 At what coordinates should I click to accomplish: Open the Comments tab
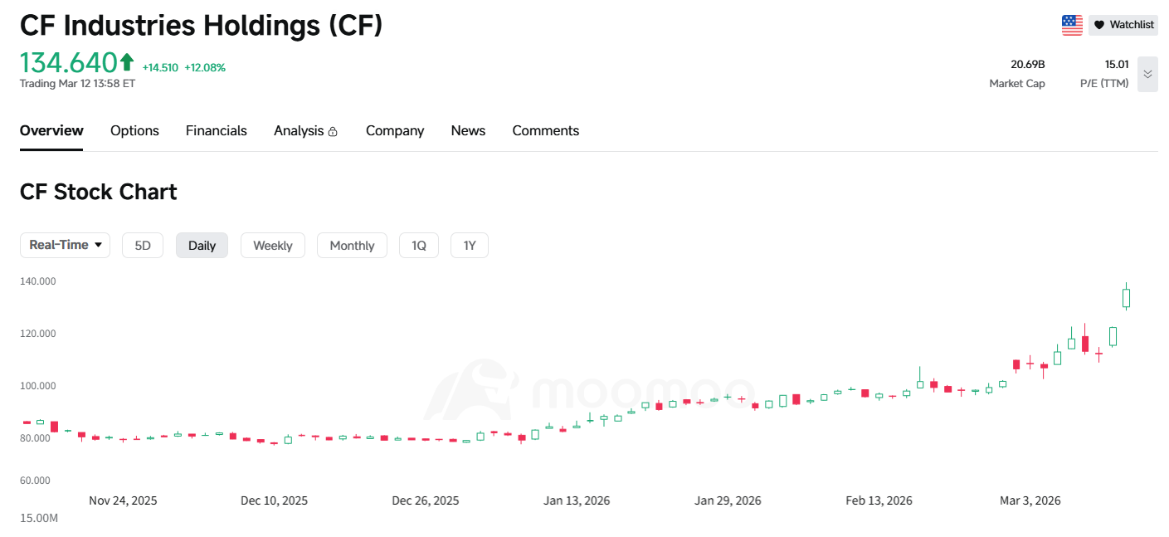(x=545, y=130)
